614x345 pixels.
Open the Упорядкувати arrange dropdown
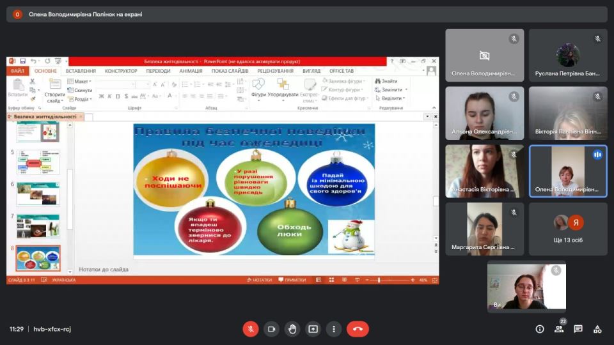(283, 89)
